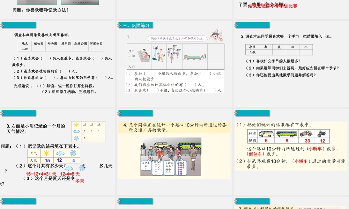Select the green bus icon above number 8
Image resolution: width=349 pixels, height=209 pixels.
click(287, 133)
